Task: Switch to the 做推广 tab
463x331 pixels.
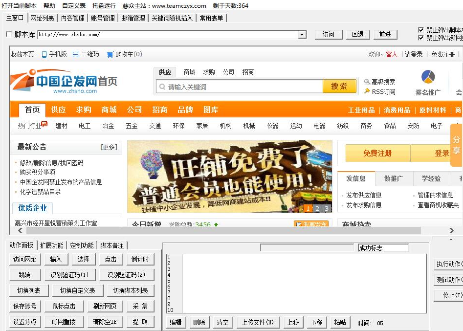Action: 393,178
